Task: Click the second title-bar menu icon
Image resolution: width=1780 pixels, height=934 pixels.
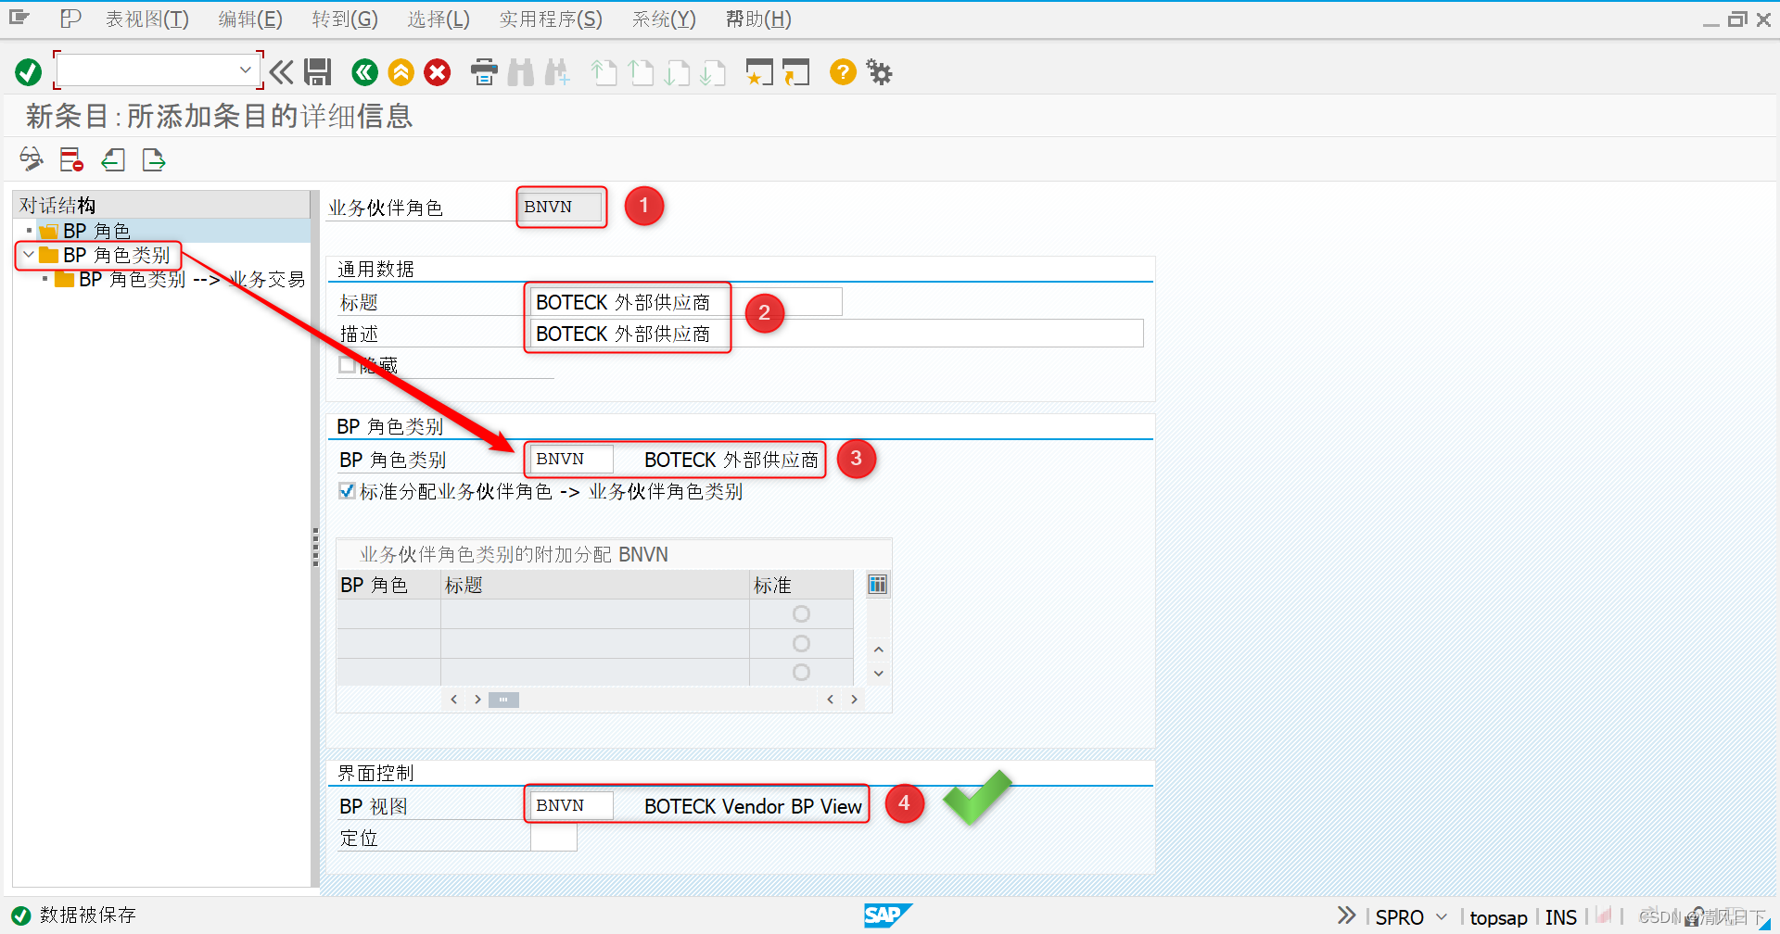Action: tap(70, 18)
